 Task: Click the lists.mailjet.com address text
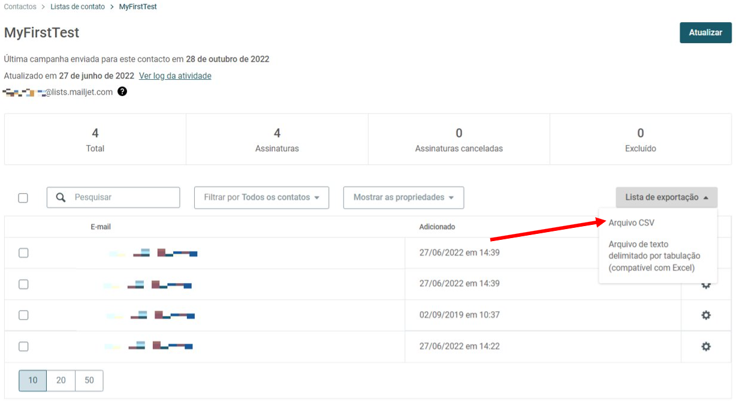point(79,92)
